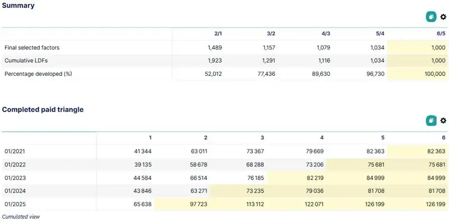The image size is (449, 222).
Task: Select final selected factor 1,489
Action: click(x=215, y=48)
